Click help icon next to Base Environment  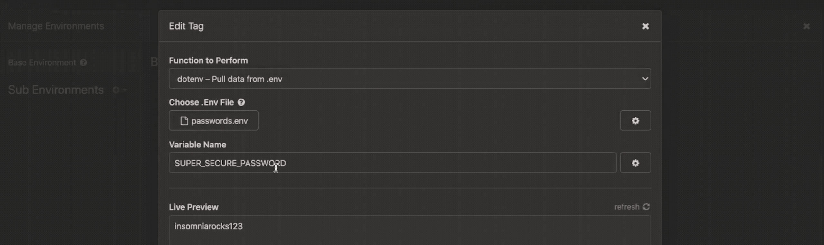84,62
